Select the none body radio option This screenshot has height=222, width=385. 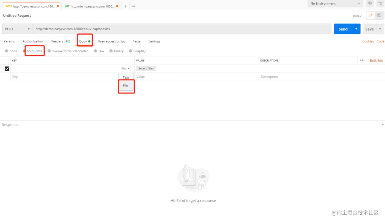[x=6, y=51]
